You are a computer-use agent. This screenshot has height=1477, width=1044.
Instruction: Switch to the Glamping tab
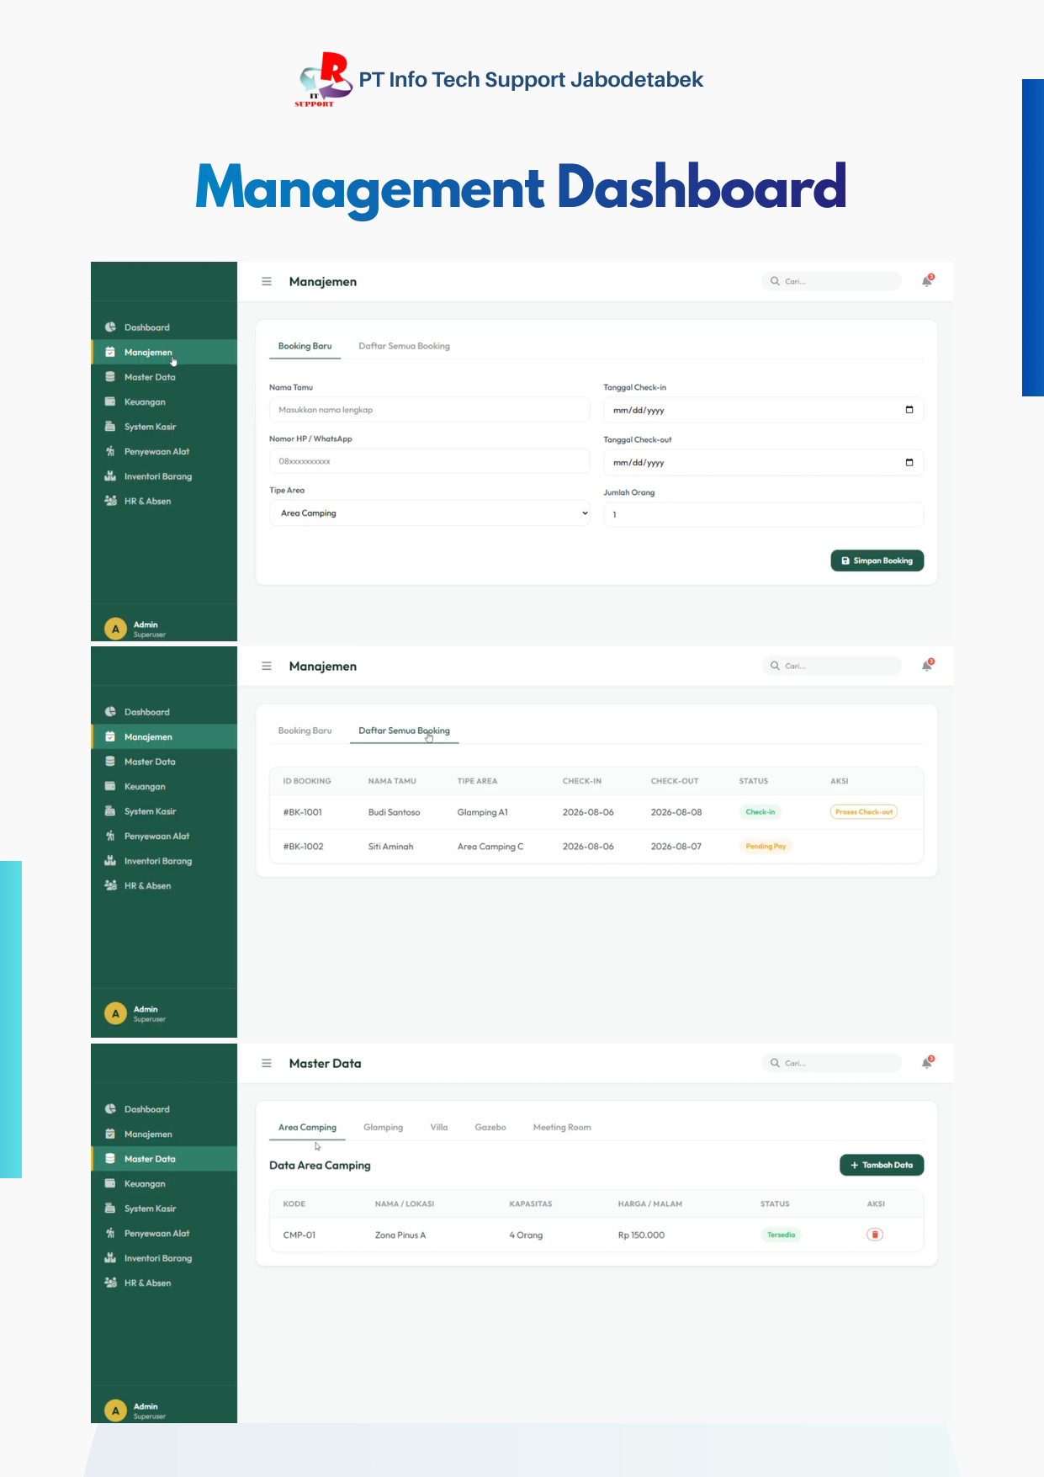383,1128
